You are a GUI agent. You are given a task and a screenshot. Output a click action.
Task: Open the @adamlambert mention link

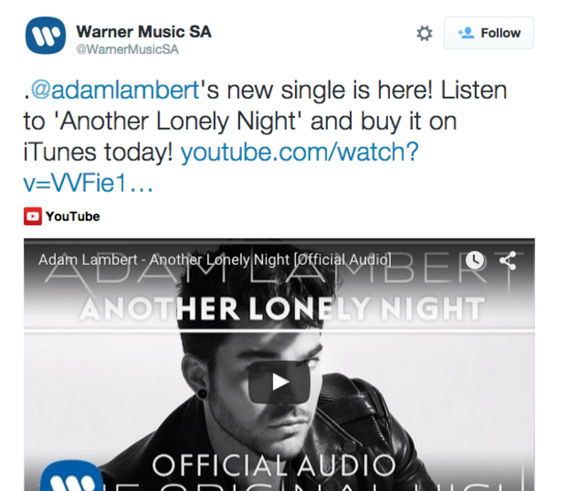pyautogui.click(x=115, y=90)
